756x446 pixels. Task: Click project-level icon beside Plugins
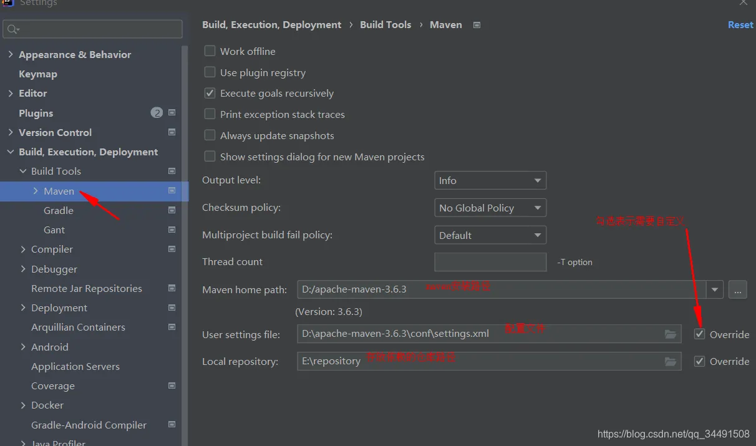coord(172,113)
